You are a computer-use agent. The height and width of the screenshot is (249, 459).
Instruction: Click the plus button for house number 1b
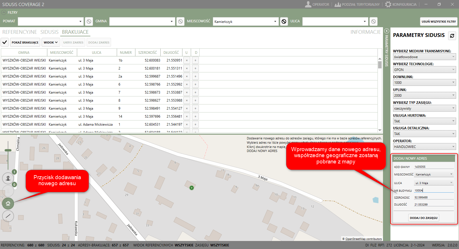(195, 60)
